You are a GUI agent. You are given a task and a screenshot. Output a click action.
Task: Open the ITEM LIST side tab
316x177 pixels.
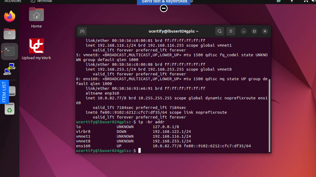click(4, 92)
